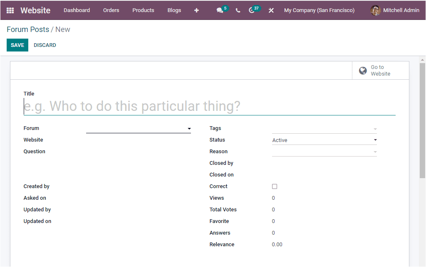This screenshot has width=426, height=267.
Task: Select the Blogs menu item
Action: point(174,10)
